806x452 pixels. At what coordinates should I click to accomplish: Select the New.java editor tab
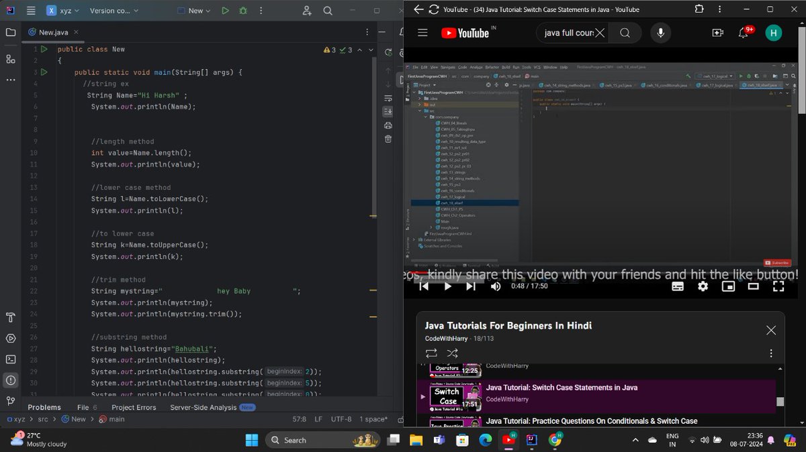tap(52, 32)
